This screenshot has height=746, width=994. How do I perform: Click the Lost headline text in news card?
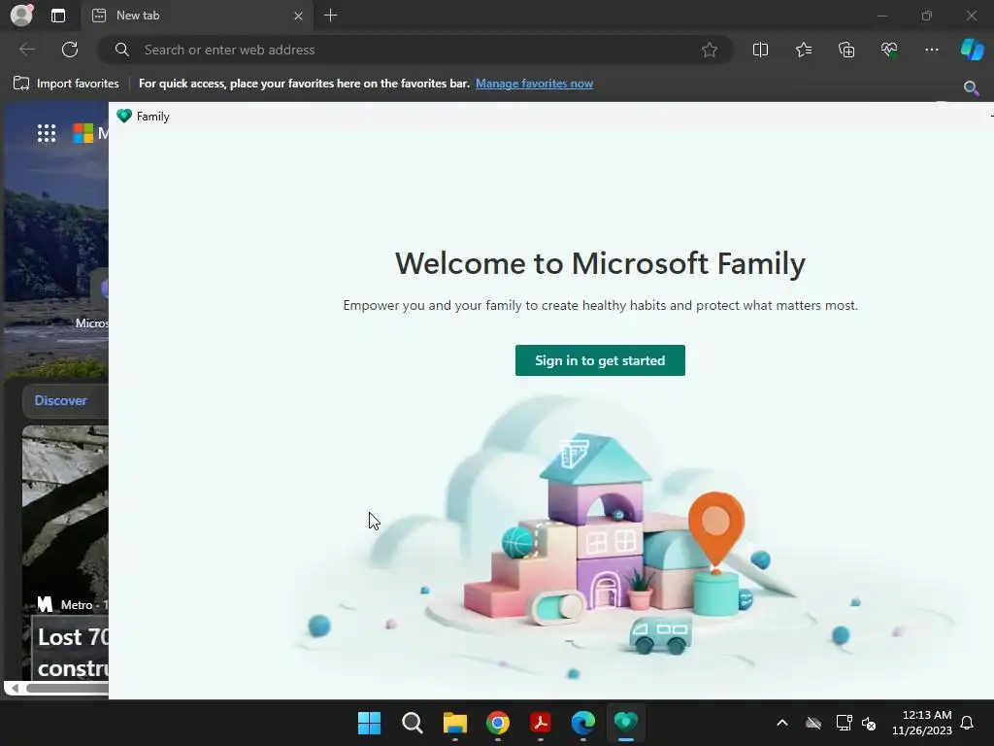[x=73, y=652]
